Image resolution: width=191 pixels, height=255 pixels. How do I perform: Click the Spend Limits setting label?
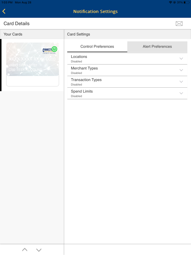coord(82,91)
